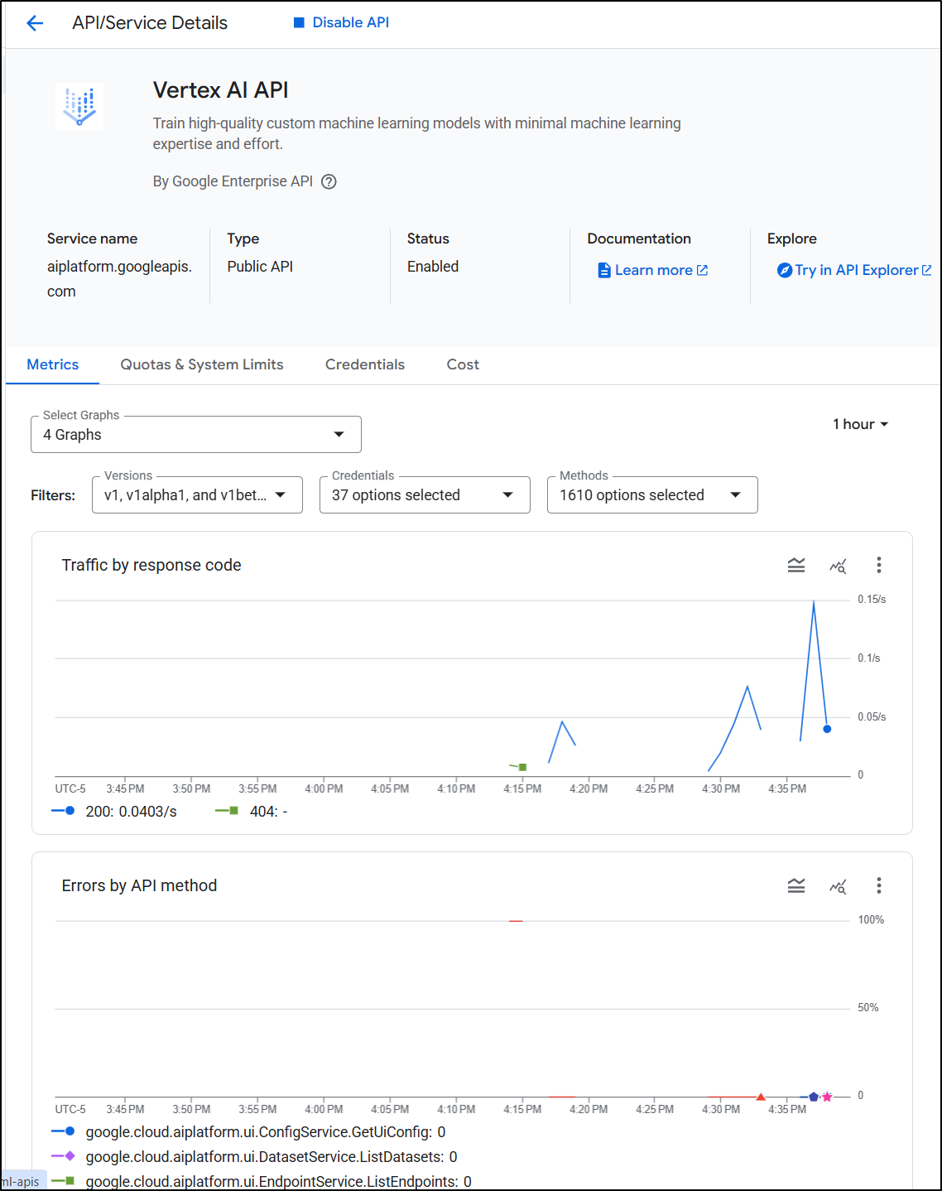Toggle the ConfigService.GetUiConfig legend series
The height and width of the screenshot is (1191, 942).
click(x=248, y=1132)
